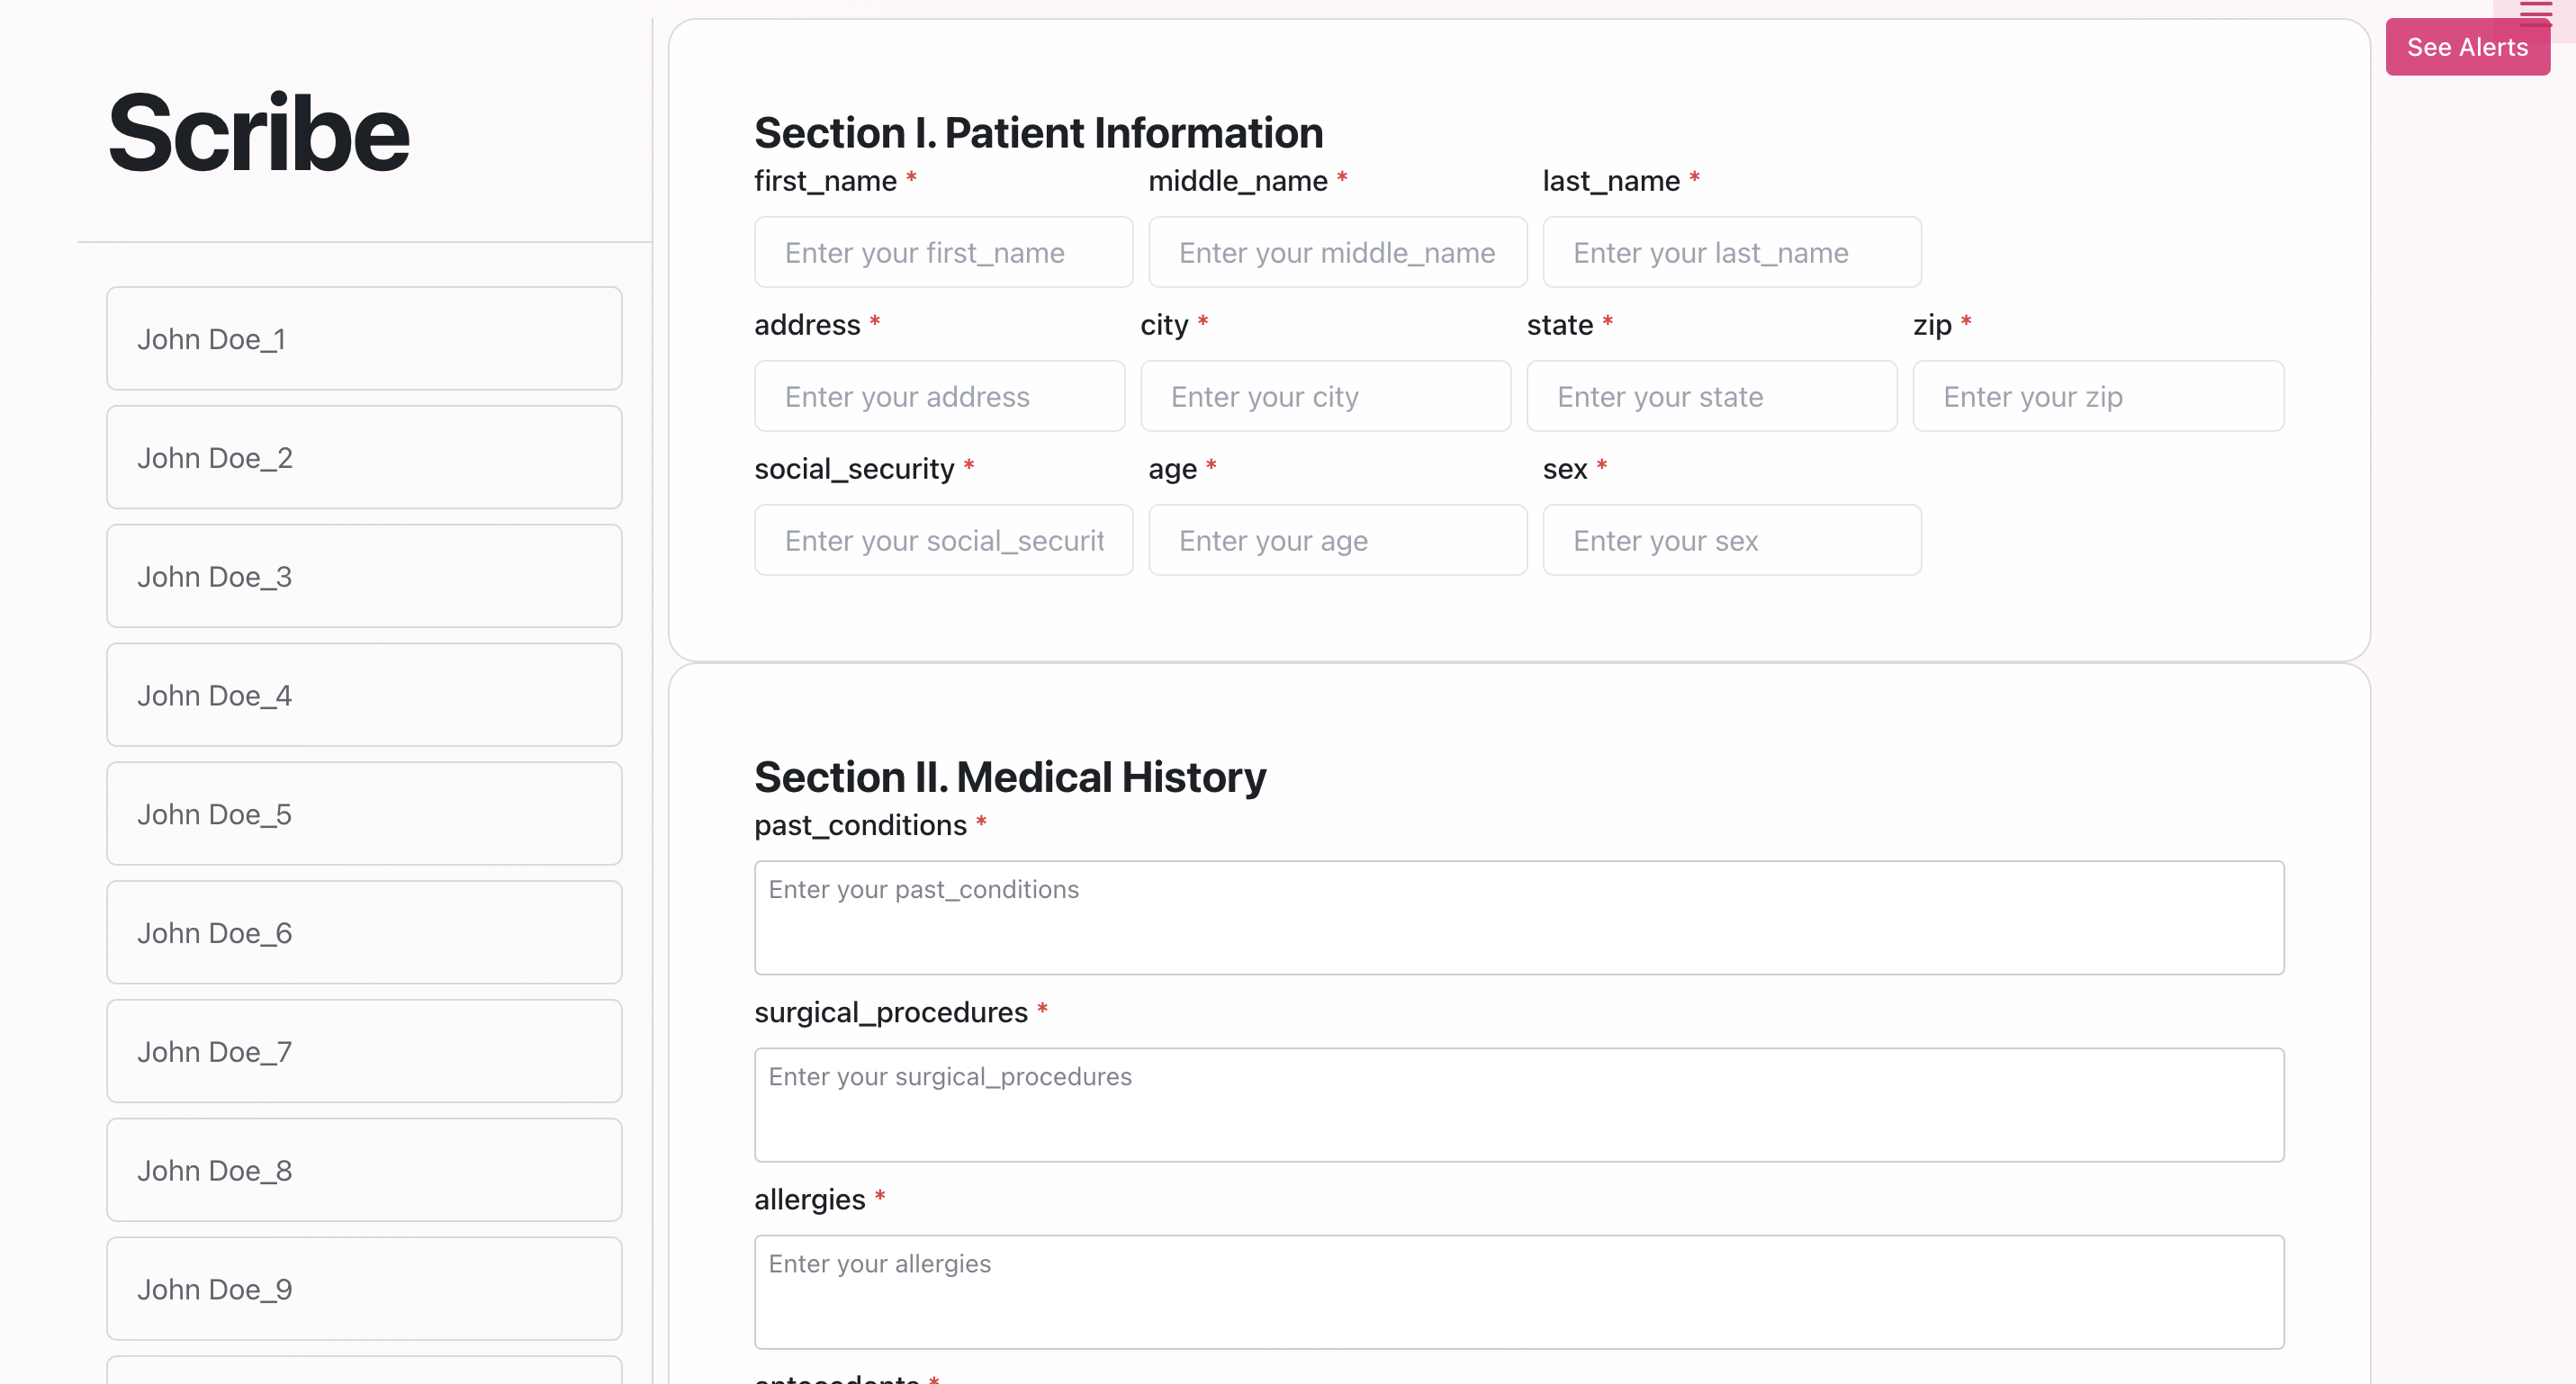Select the John Doe_5 entry
Screen dimensions: 2576x1384
pyautogui.click(x=364, y=814)
